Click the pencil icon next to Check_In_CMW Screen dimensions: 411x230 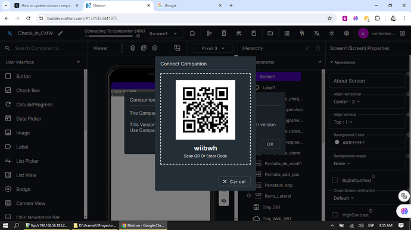pyautogui.click(x=61, y=33)
